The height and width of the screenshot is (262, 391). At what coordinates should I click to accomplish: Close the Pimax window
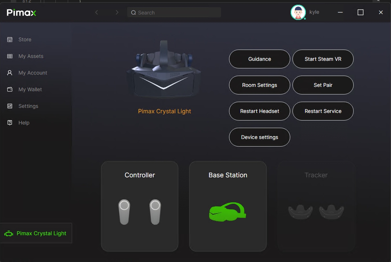click(380, 12)
